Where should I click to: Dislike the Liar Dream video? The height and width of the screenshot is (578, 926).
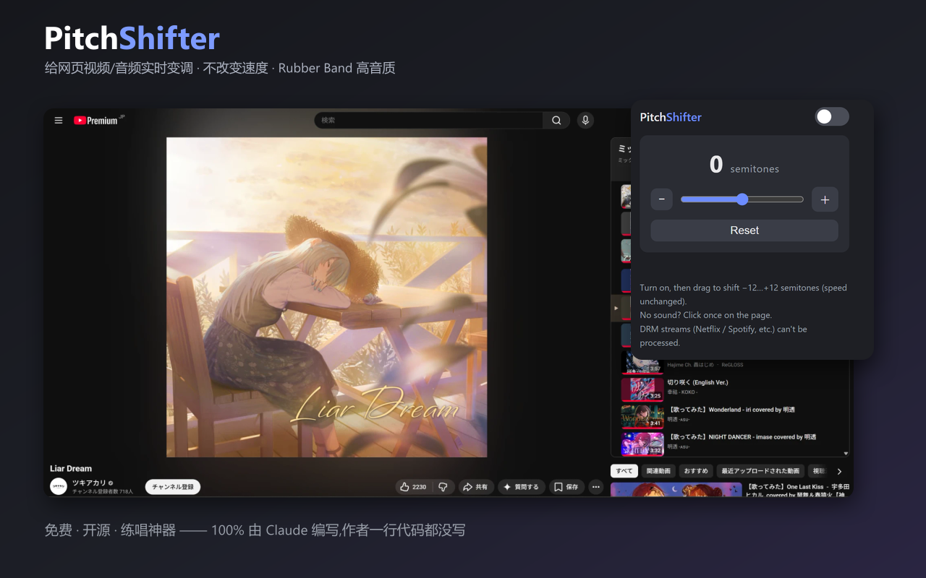click(x=443, y=487)
